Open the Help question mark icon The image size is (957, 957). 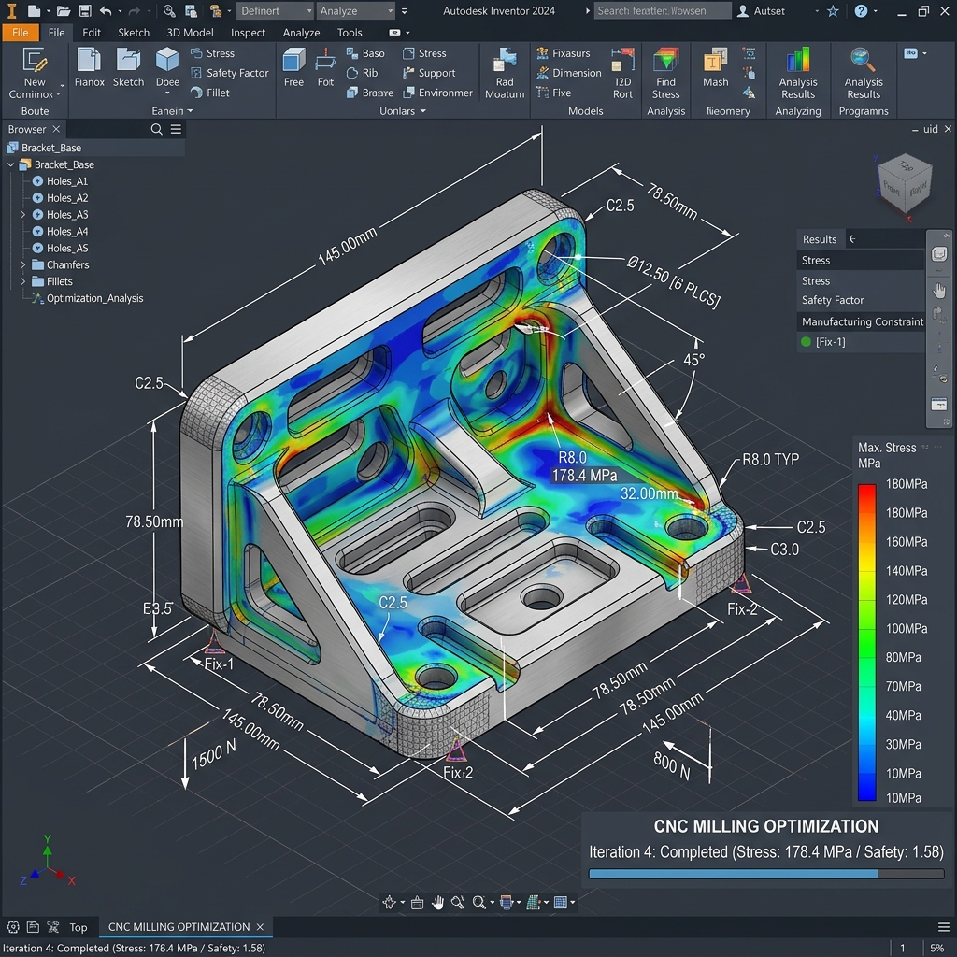(x=861, y=11)
